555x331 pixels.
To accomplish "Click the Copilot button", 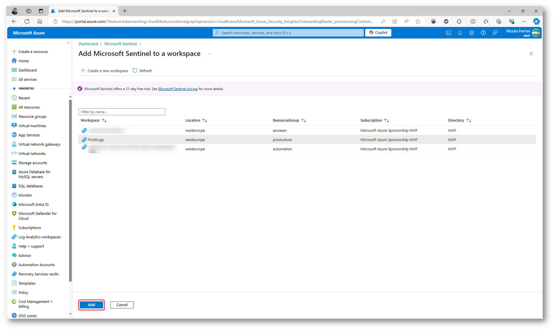I will 378,33.
